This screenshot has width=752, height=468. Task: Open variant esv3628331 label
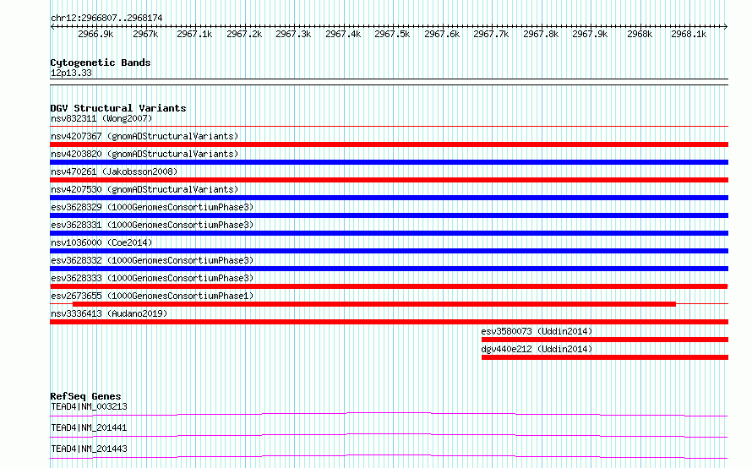click(x=152, y=225)
